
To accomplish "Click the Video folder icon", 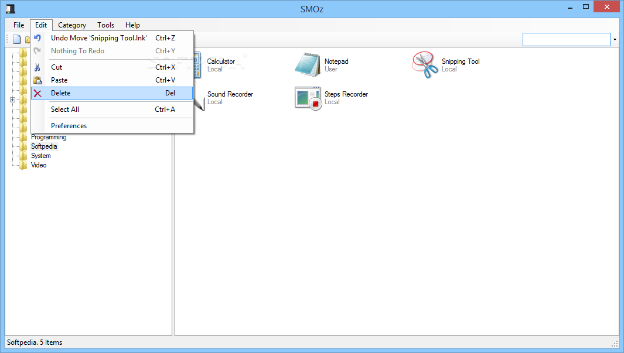I will (x=23, y=165).
